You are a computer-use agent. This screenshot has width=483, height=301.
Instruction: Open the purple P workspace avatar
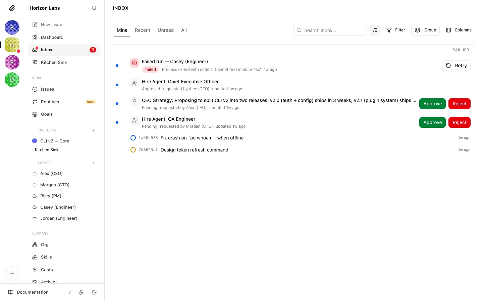pos(12,62)
